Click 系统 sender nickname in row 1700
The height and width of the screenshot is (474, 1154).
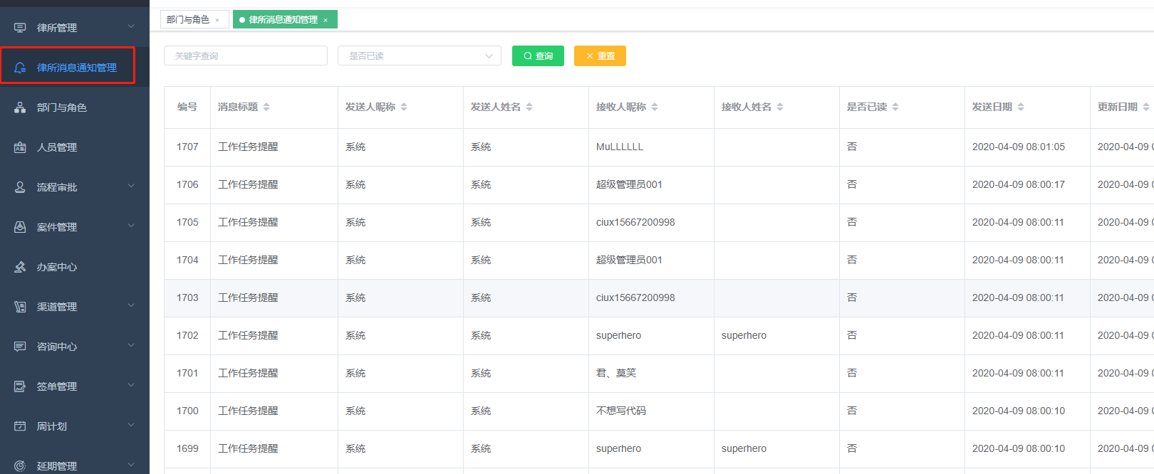[355, 411]
